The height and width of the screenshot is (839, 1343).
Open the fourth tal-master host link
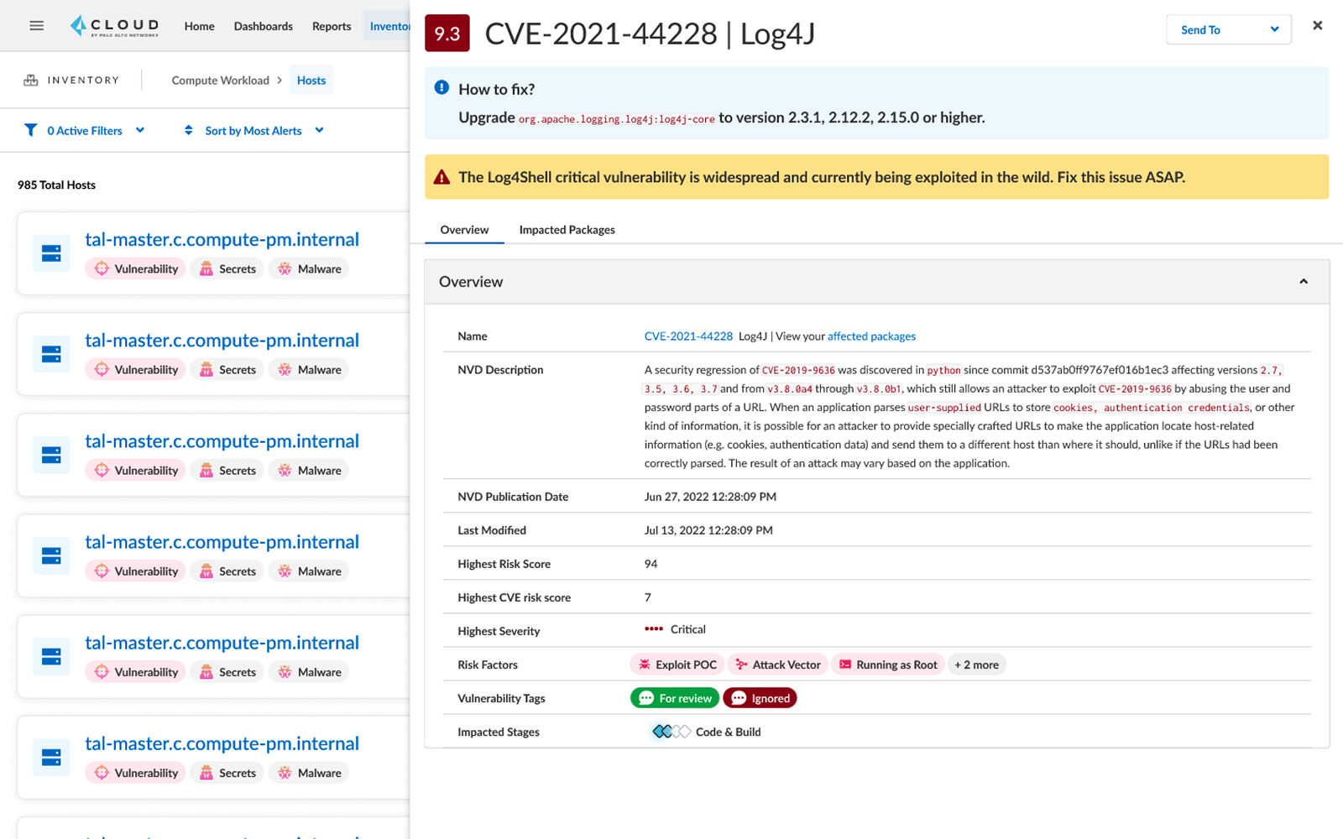pyautogui.click(x=222, y=541)
